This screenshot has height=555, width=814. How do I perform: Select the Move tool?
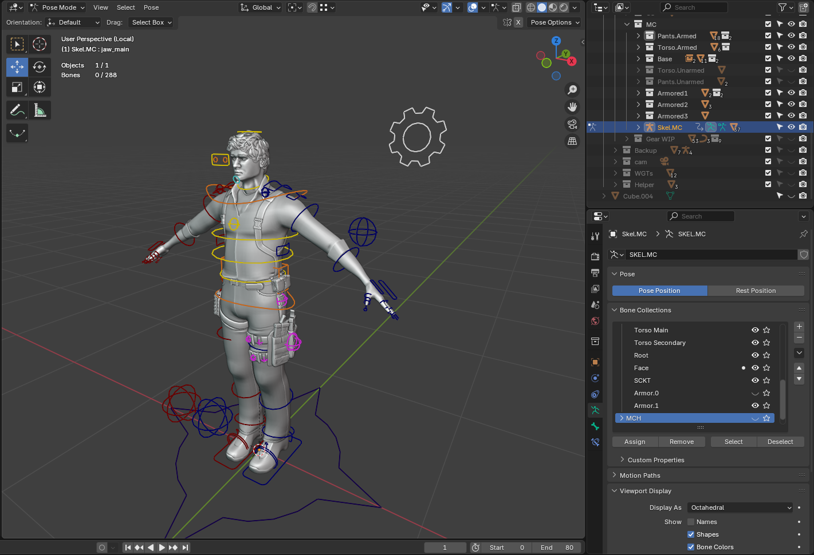click(17, 67)
